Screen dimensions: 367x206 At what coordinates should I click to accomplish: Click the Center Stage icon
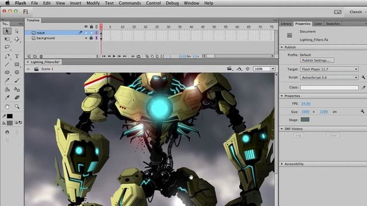click(x=248, y=69)
